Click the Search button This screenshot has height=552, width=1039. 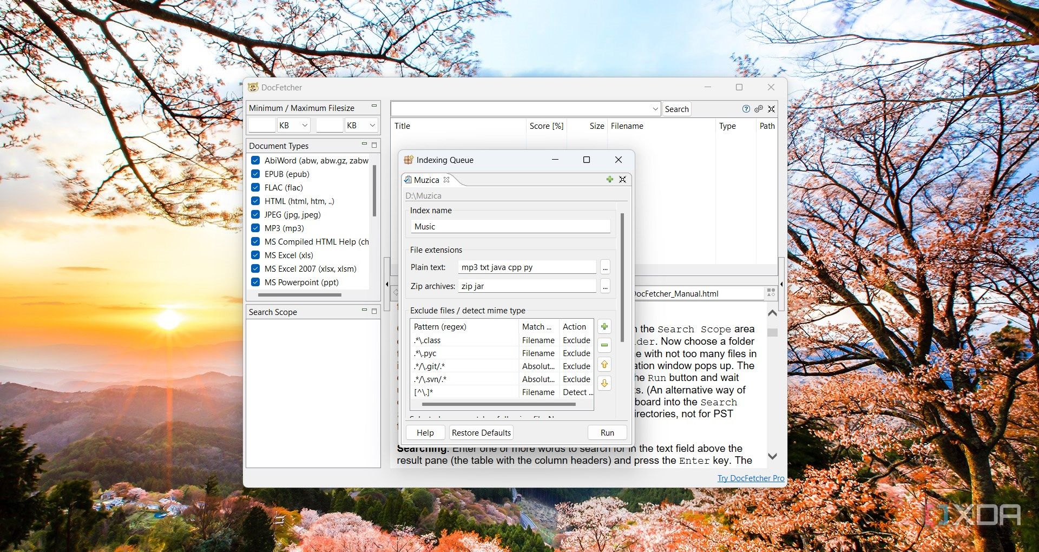click(x=676, y=109)
